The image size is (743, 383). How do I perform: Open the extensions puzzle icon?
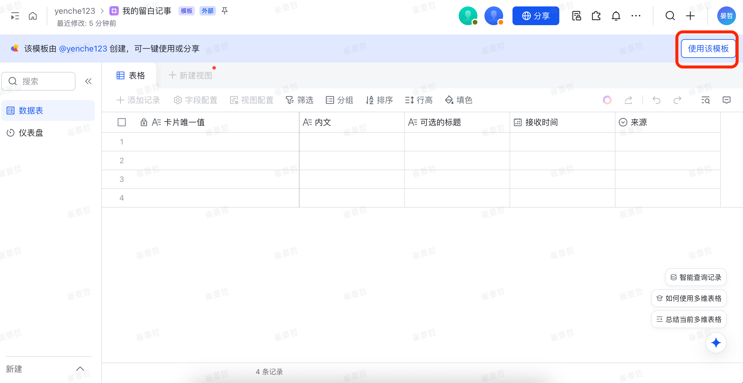tap(596, 16)
